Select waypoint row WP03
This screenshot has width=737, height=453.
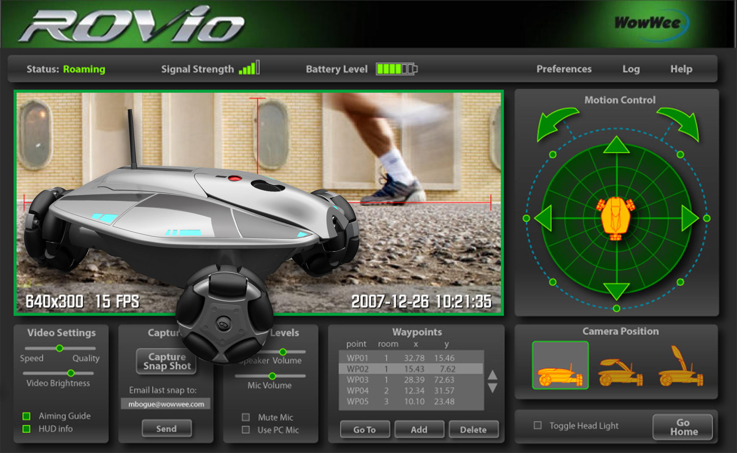coord(411,380)
